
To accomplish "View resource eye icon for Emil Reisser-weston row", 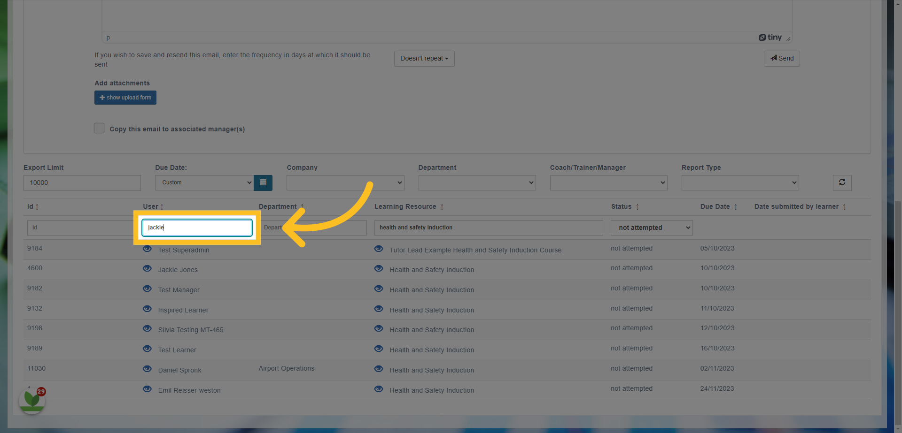I will (379, 389).
